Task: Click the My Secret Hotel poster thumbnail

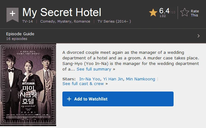Action: pos(28,85)
